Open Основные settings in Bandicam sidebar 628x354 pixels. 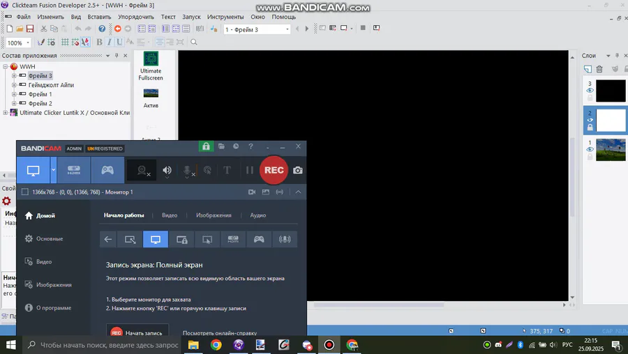point(44,239)
